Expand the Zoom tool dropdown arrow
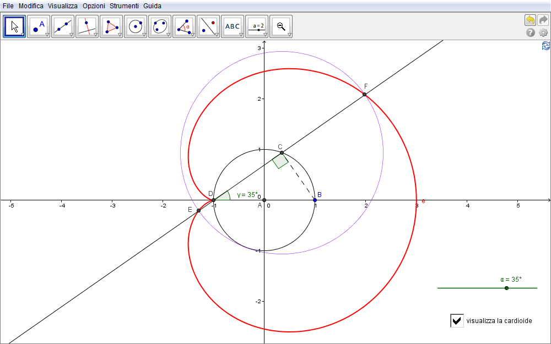This screenshot has height=344, width=551. [289, 35]
